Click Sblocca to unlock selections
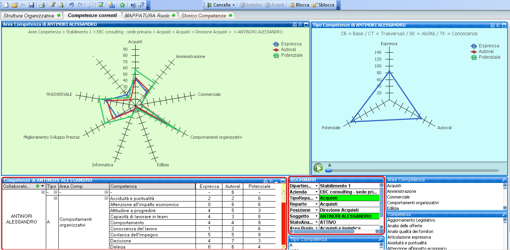This screenshot has height=250, width=510. [323, 5]
